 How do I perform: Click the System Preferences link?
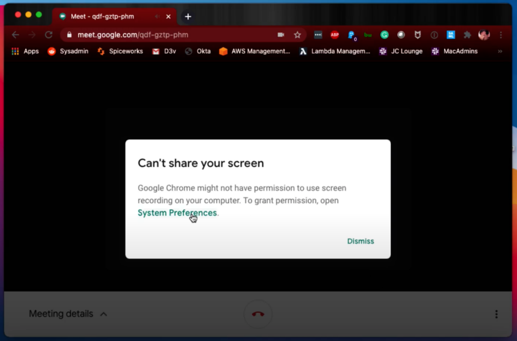pyautogui.click(x=177, y=213)
